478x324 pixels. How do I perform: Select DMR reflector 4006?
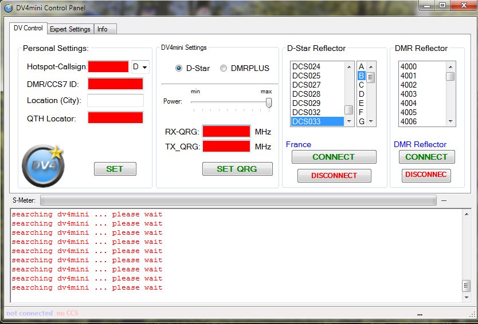point(422,121)
